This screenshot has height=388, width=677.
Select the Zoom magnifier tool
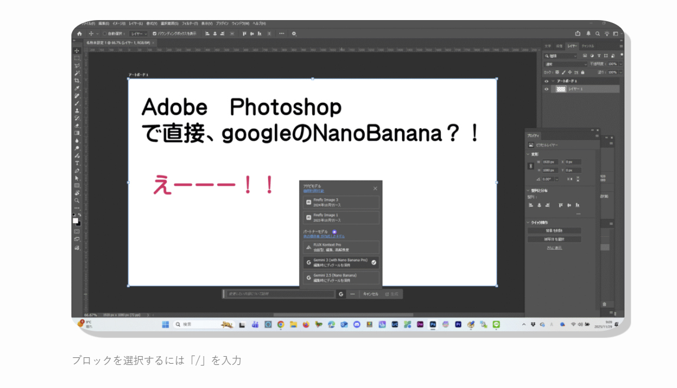click(x=77, y=201)
